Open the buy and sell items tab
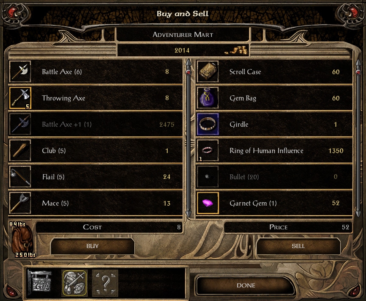Image resolution: width=366 pixels, height=301 pixels. click(75, 283)
